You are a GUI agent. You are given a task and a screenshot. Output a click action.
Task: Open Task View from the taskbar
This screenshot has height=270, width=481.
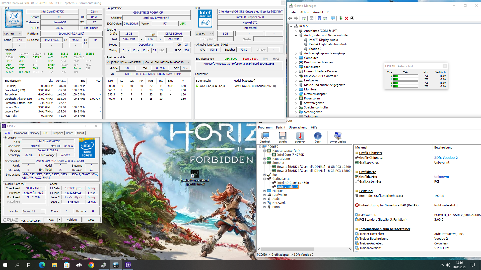pyautogui.click(x=29, y=265)
